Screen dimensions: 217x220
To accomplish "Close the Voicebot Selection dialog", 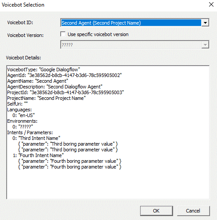I will (x=211, y=4).
